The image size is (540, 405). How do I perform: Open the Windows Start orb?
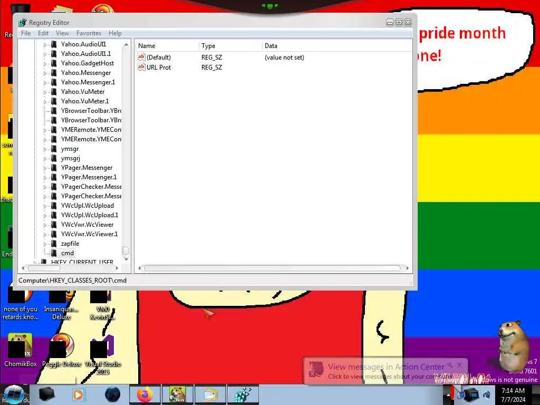pos(14,394)
